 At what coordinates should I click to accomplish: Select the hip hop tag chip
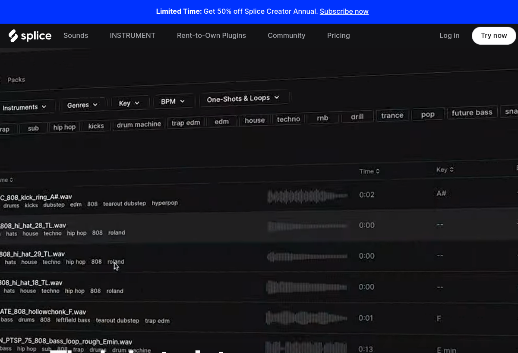coord(64,127)
